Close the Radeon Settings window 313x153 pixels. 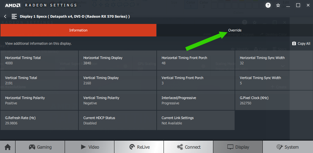pyautogui.click(x=308, y=5)
